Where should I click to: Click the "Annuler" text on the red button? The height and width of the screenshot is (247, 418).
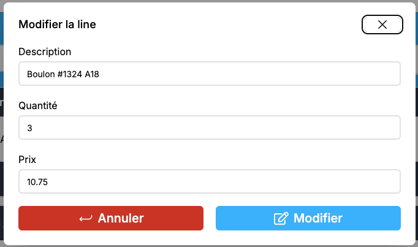click(121, 218)
